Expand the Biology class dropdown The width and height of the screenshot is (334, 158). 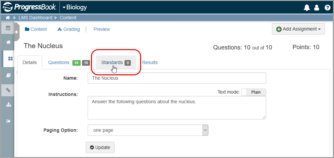pyautogui.click(x=75, y=7)
